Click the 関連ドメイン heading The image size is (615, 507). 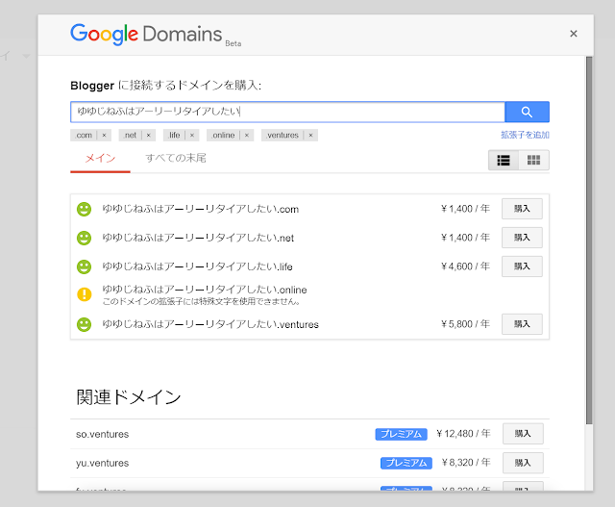pos(129,397)
